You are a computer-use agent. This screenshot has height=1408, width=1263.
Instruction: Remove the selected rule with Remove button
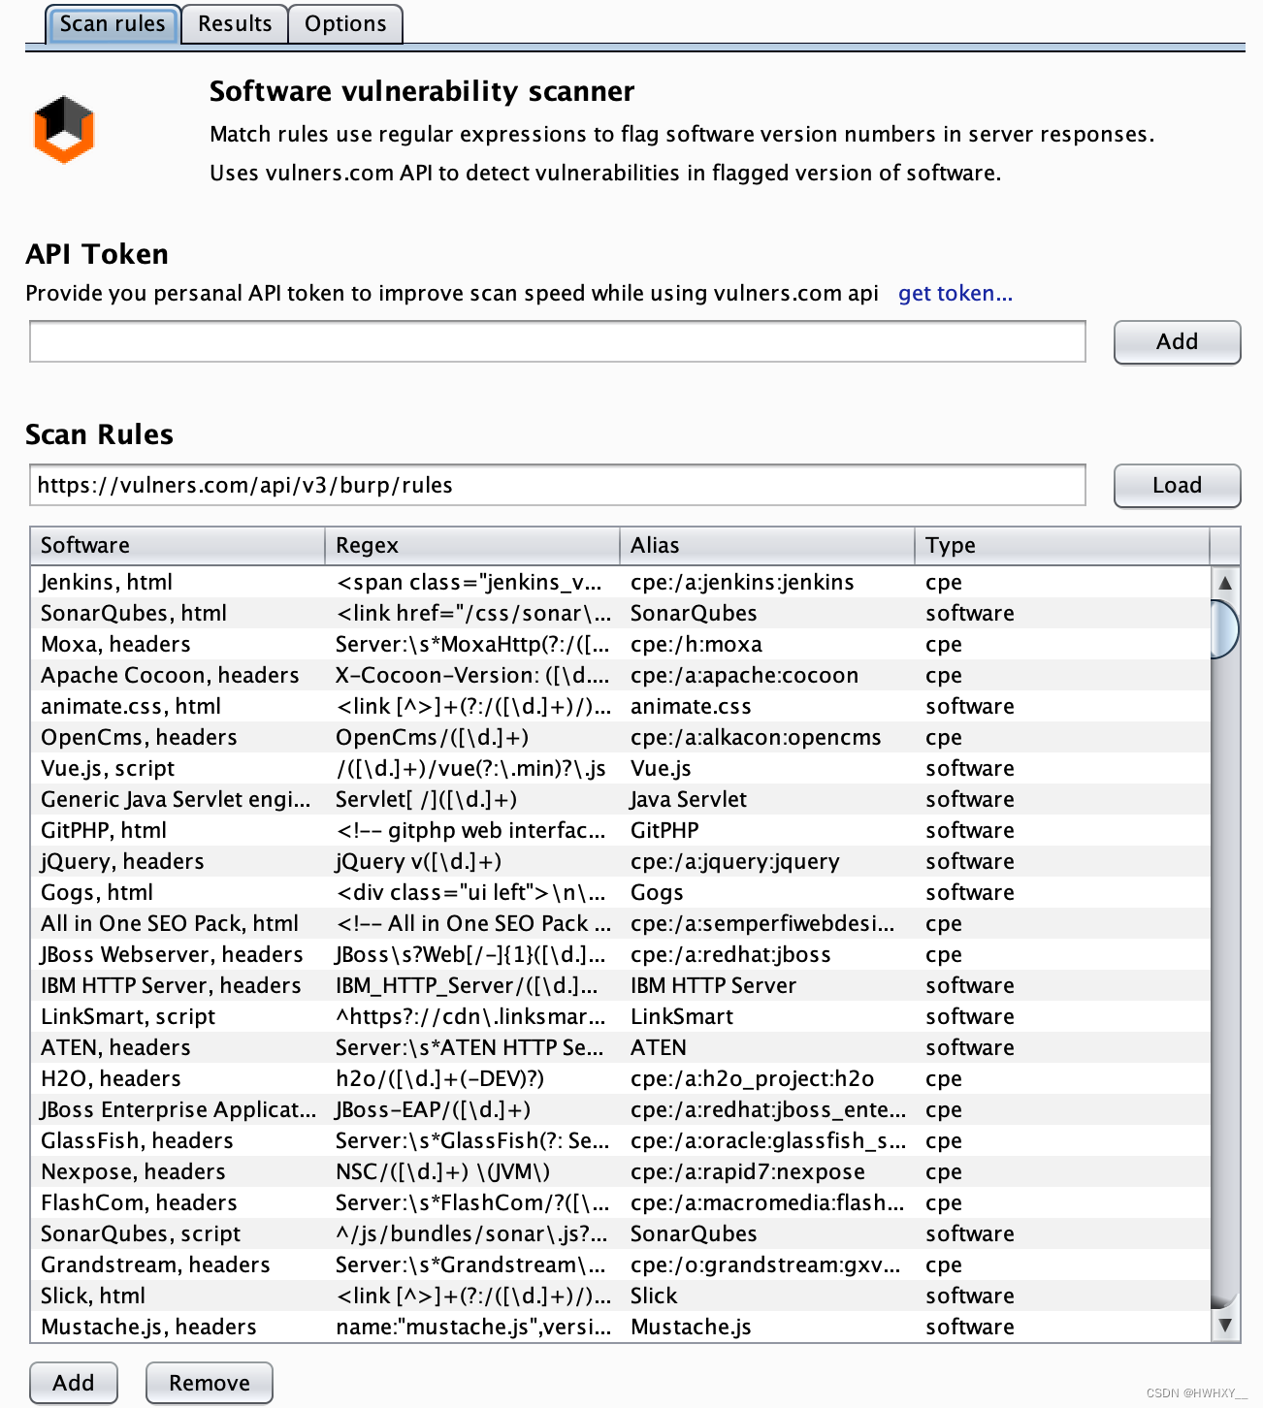pyautogui.click(x=210, y=1383)
